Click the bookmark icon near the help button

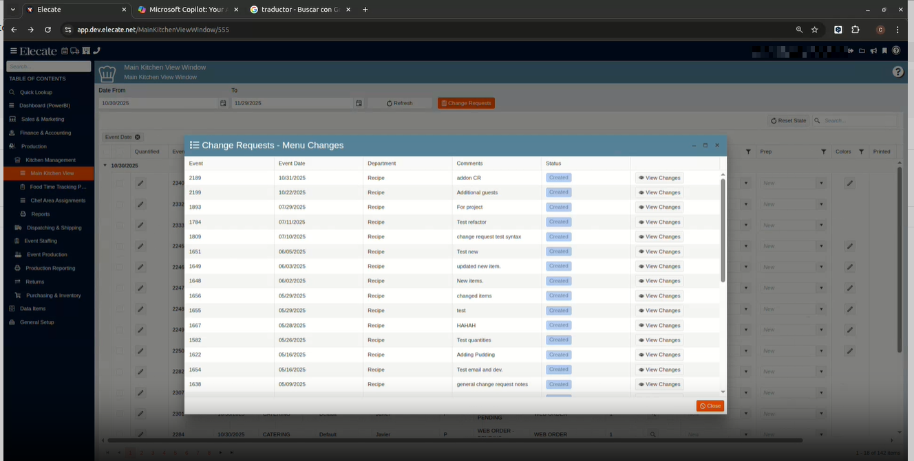(x=884, y=50)
